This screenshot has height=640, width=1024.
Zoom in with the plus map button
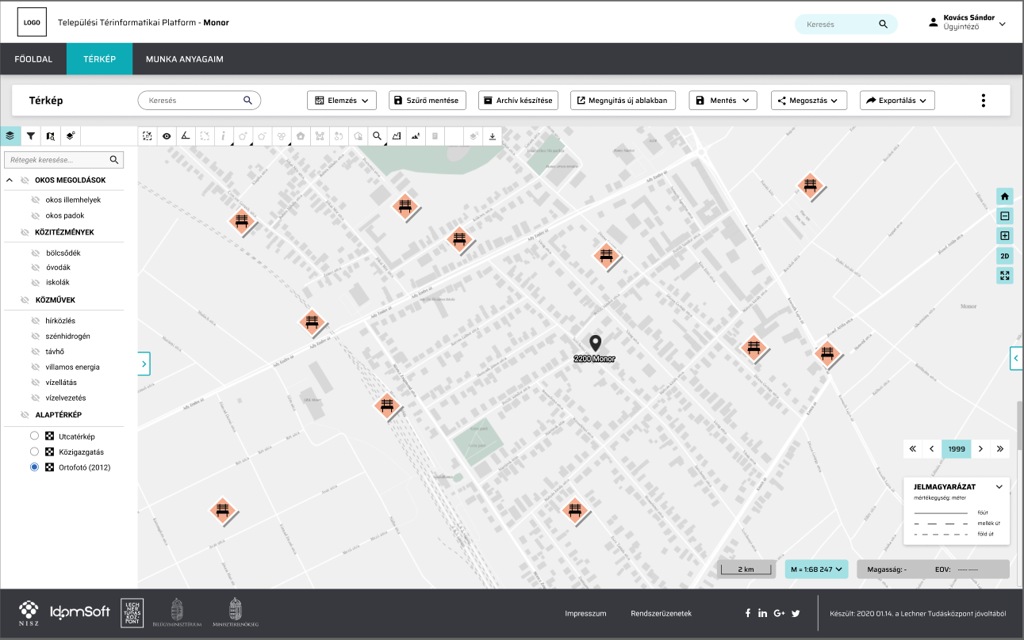pyautogui.click(x=1005, y=236)
